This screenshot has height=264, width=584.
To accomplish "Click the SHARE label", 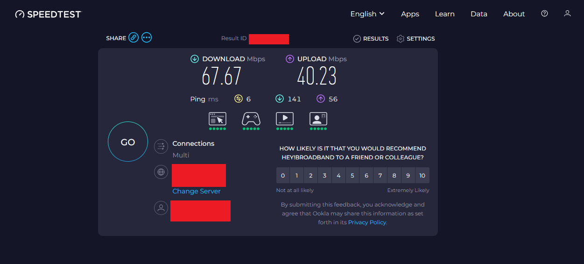I will (x=116, y=38).
